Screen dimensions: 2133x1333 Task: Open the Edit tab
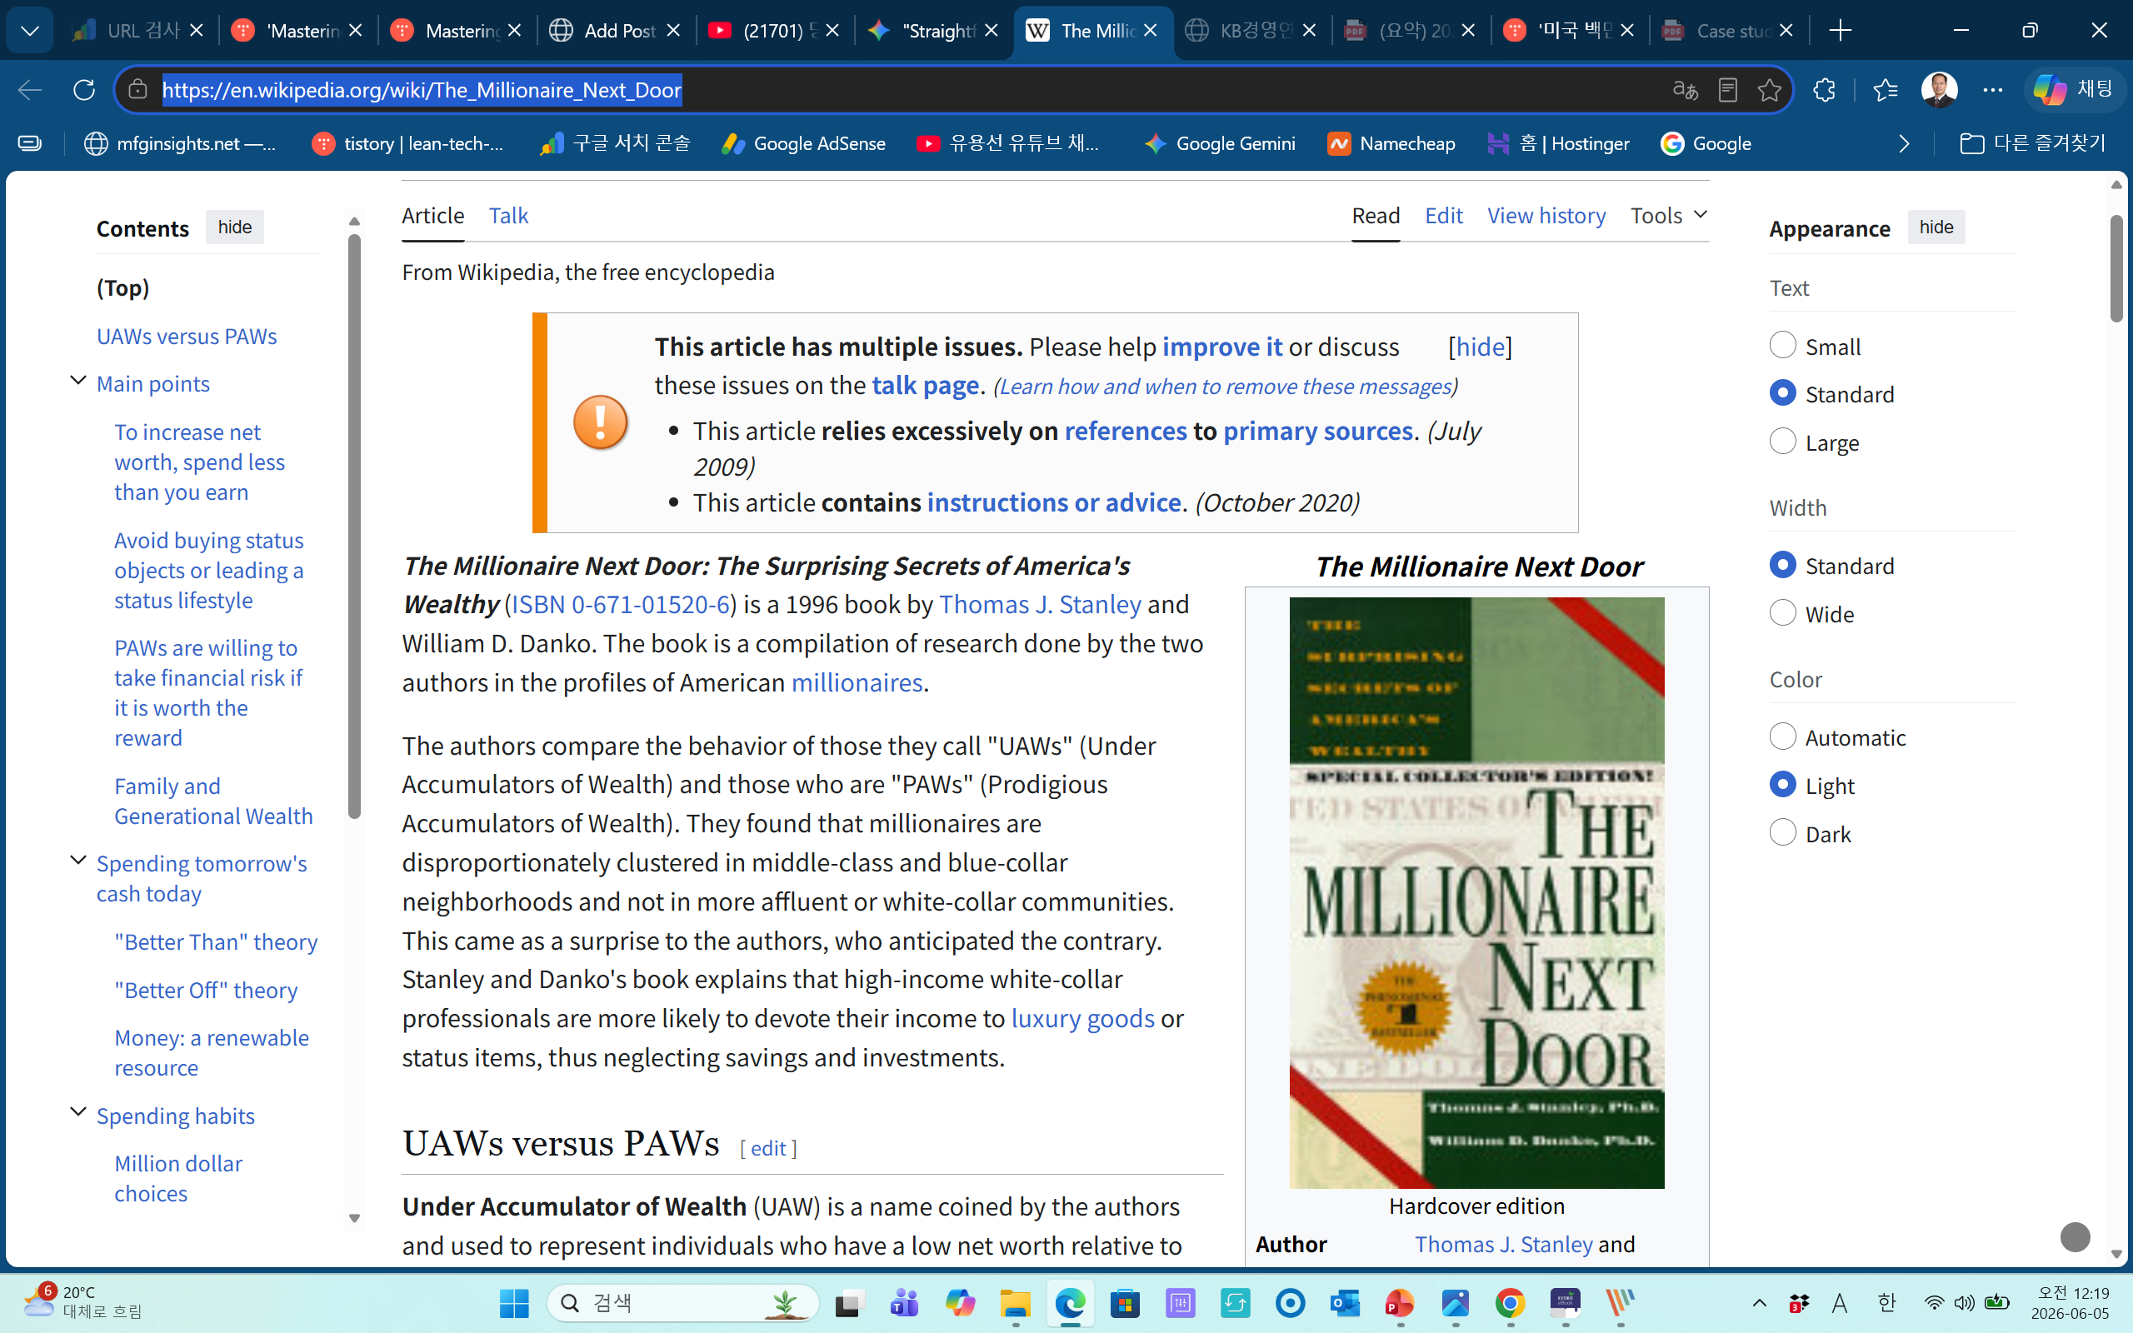(1444, 215)
